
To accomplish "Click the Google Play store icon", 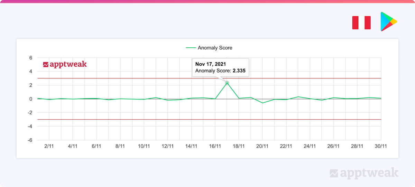I will [x=389, y=22].
